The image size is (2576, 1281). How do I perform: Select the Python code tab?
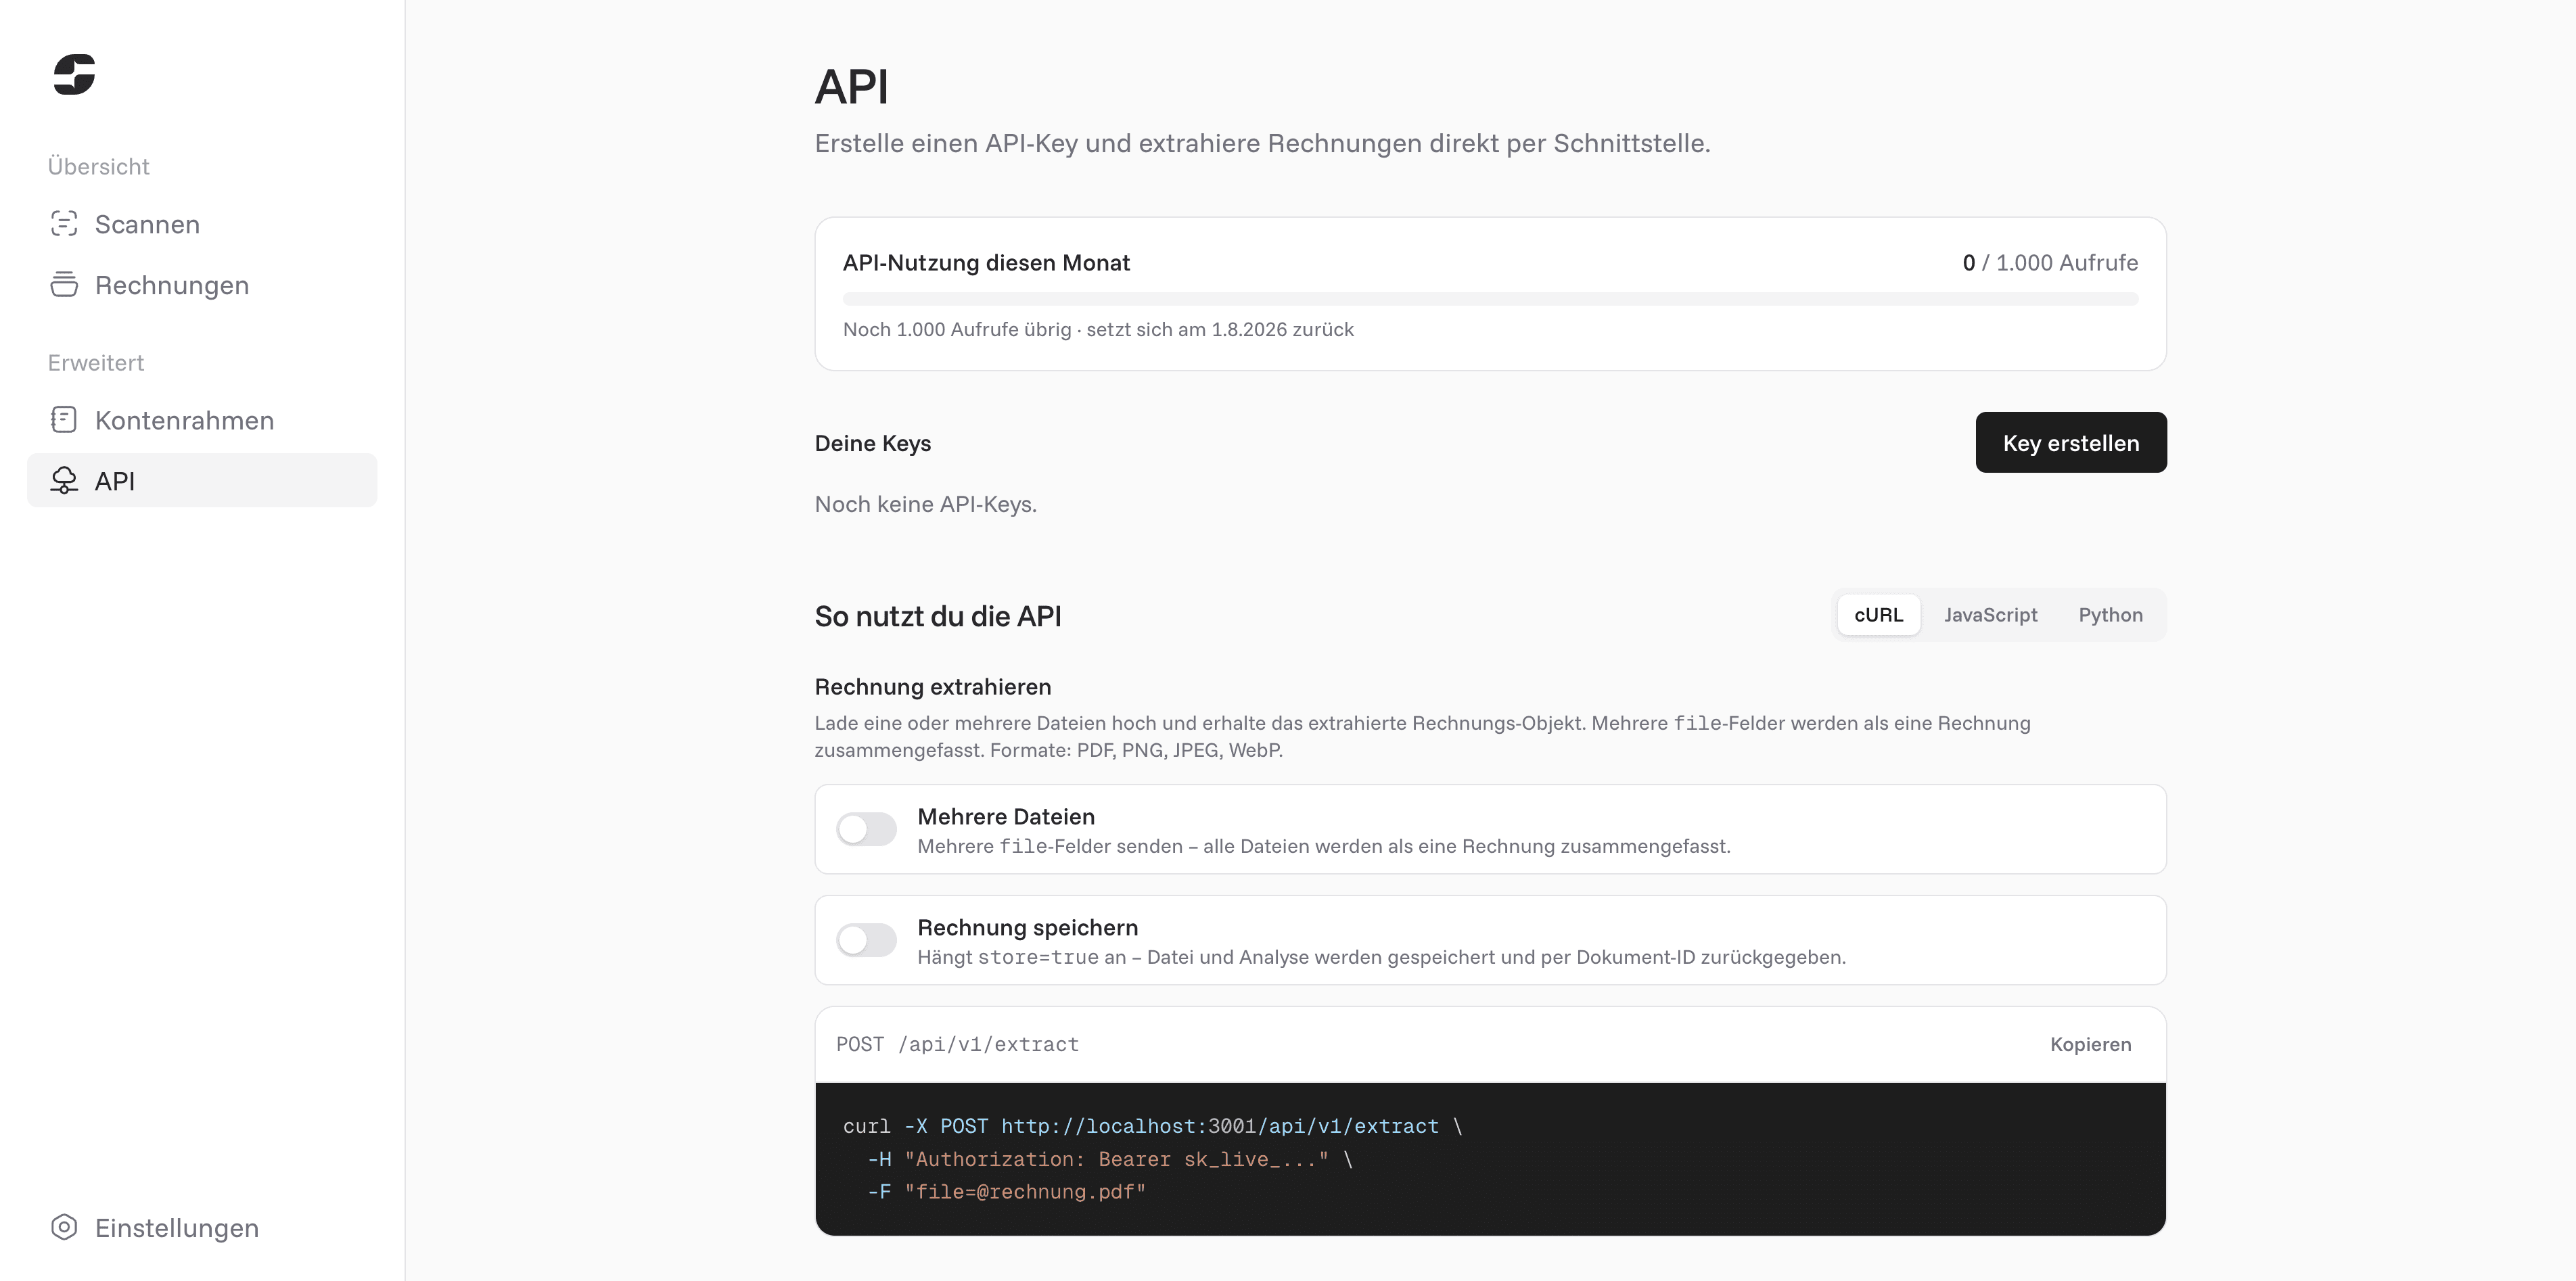pos(2110,615)
